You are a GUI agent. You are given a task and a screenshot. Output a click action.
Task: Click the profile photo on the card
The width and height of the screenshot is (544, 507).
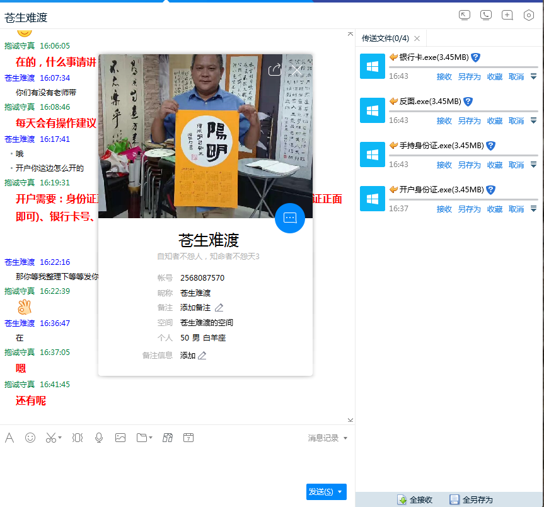(205, 136)
